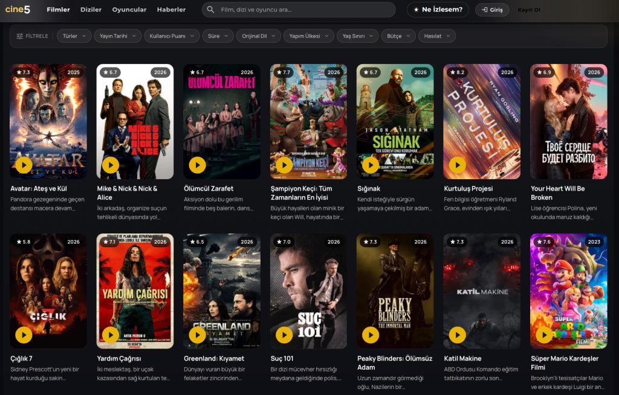619x395 pixels.
Task: Play Katil Makine via play icon
Action: click(x=458, y=335)
